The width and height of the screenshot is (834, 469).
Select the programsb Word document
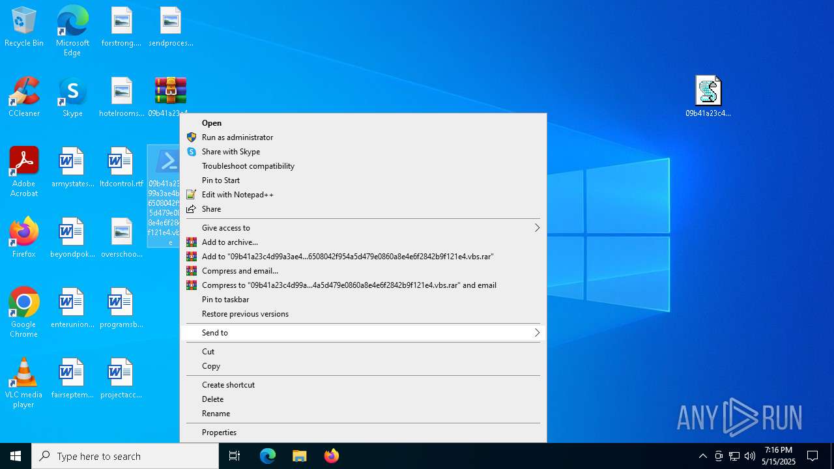[x=121, y=308]
